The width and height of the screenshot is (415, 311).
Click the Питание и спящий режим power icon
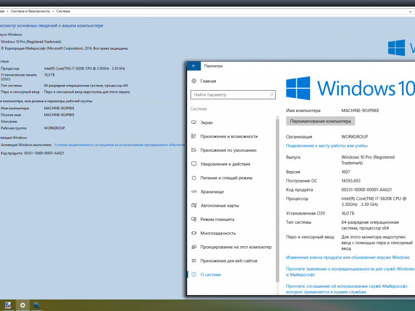coord(193,178)
